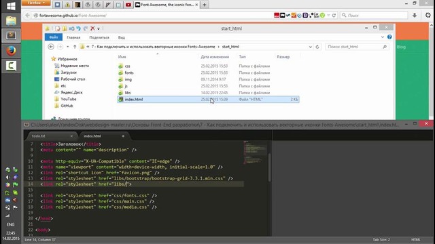Screen dimensions: 435x244
Task: Switch to Sublime Text taskbar icon
Action: click(x=11, y=35)
